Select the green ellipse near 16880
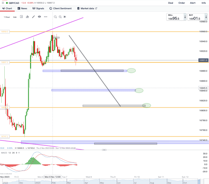209x184 pixels. 131,71
